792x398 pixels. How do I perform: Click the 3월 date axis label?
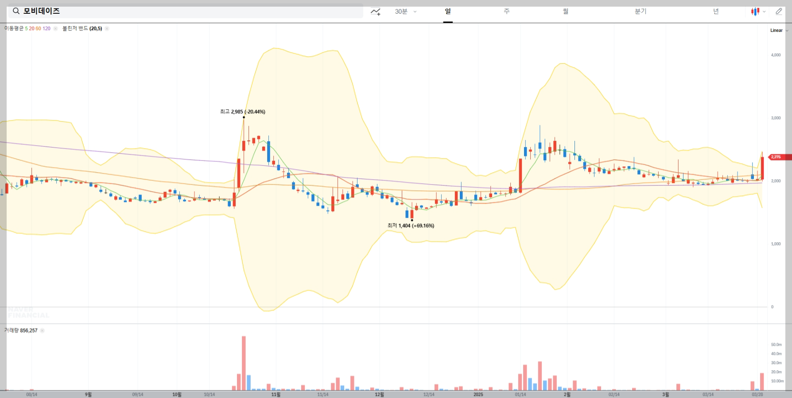click(665, 394)
